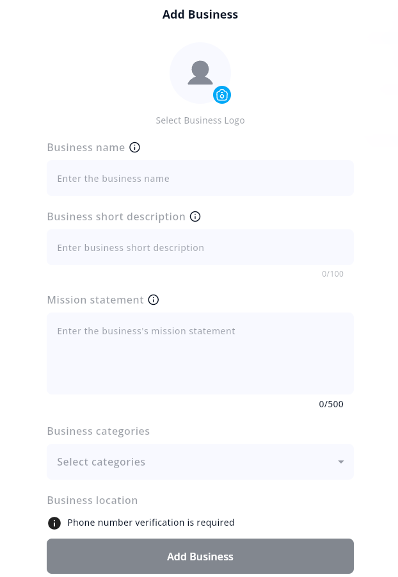Click the Select Business Logo text
The width and height of the screenshot is (398, 577).
[200, 120]
